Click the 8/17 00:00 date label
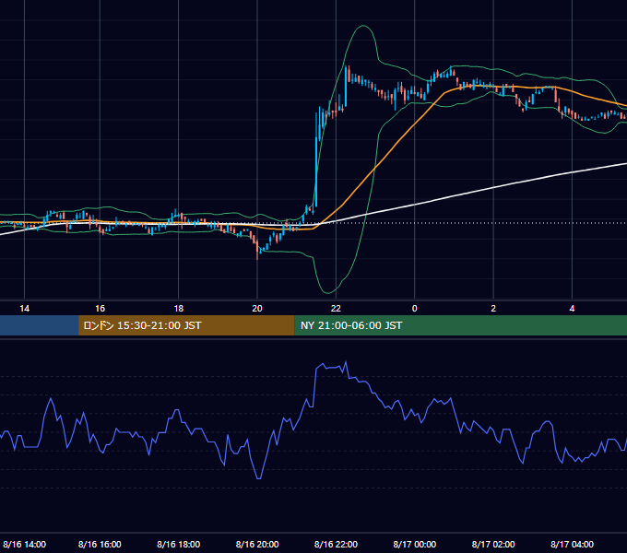 (415, 544)
